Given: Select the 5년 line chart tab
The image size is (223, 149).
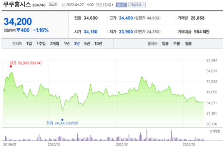Looking at the screenshot, I should (87, 44).
